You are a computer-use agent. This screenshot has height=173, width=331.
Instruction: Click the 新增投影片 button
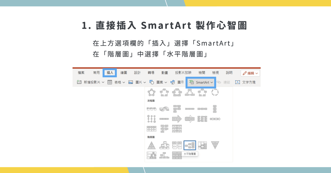[x=89, y=82]
